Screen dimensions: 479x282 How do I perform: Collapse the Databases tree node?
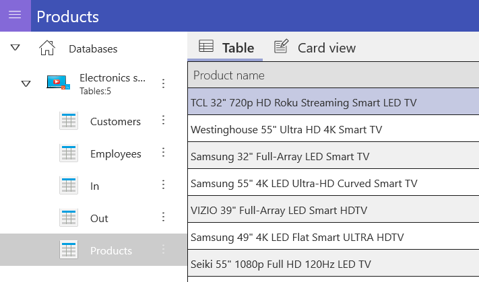(x=15, y=48)
